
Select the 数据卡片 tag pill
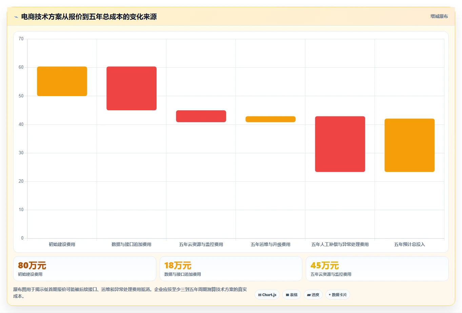click(338, 295)
